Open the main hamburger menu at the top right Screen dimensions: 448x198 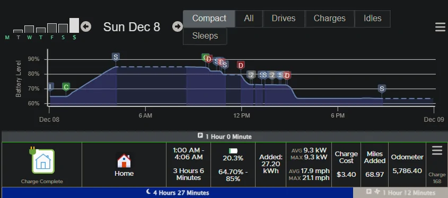click(x=440, y=27)
